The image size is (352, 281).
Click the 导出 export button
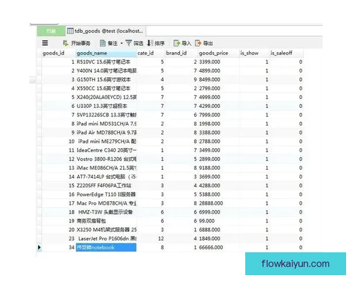tap(204, 43)
